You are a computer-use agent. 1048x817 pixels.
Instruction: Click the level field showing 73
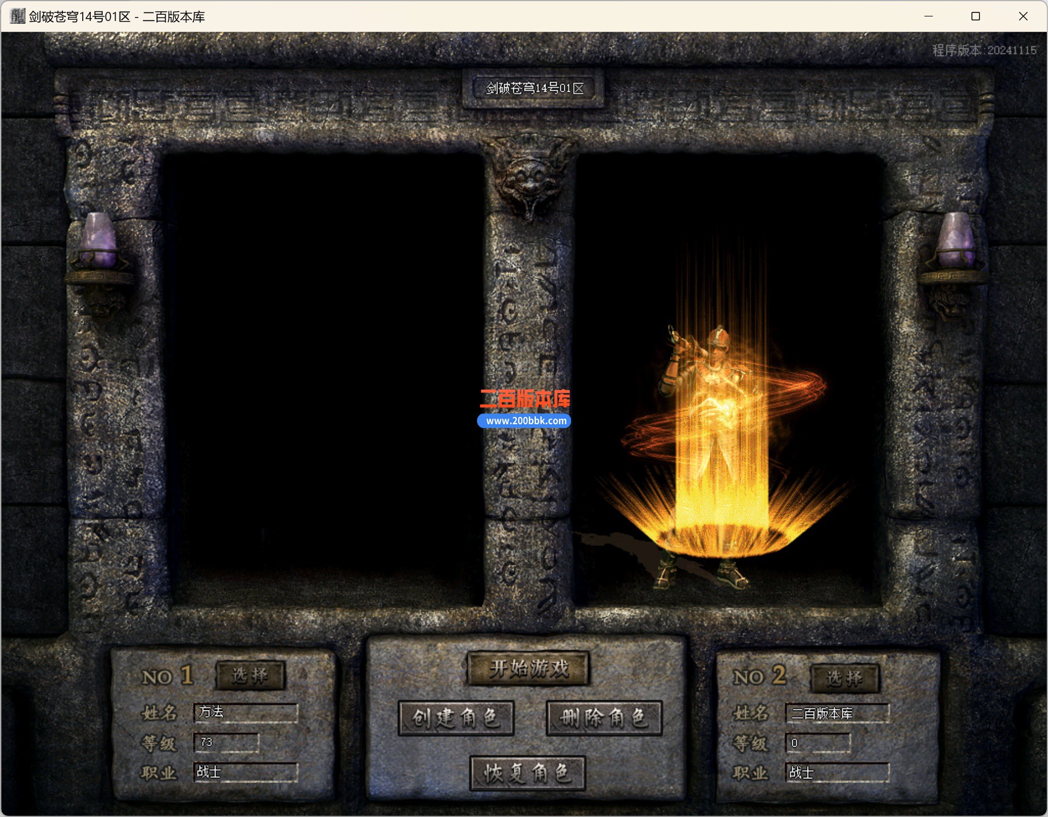[226, 743]
